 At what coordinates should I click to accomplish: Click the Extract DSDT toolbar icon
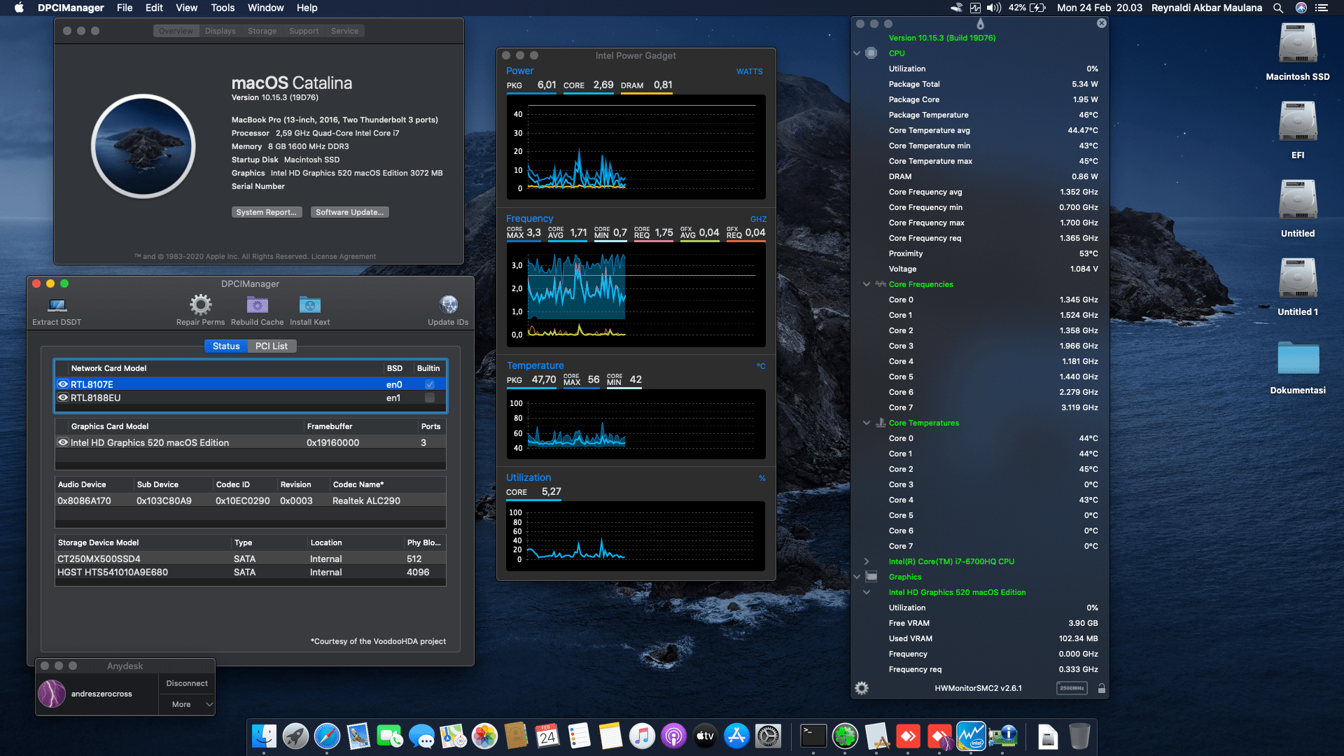[57, 306]
